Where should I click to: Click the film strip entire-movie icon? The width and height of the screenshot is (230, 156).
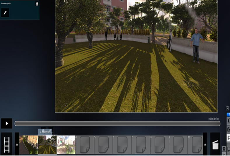(6, 144)
